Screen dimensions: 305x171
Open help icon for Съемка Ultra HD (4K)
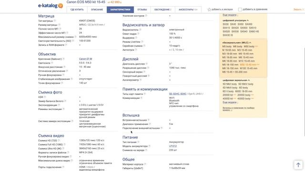coord(63,149)
